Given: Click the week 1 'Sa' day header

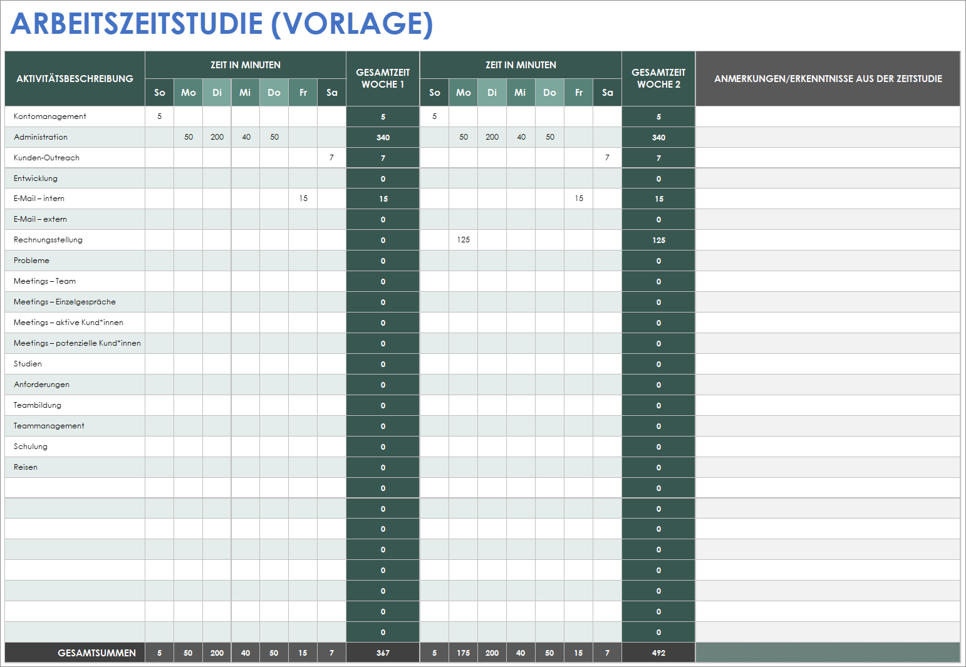Looking at the screenshot, I should (x=332, y=93).
